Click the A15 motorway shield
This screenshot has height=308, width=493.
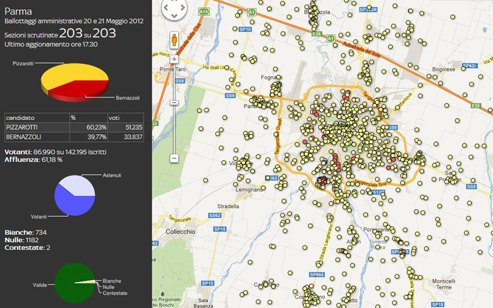[x=204, y=12]
